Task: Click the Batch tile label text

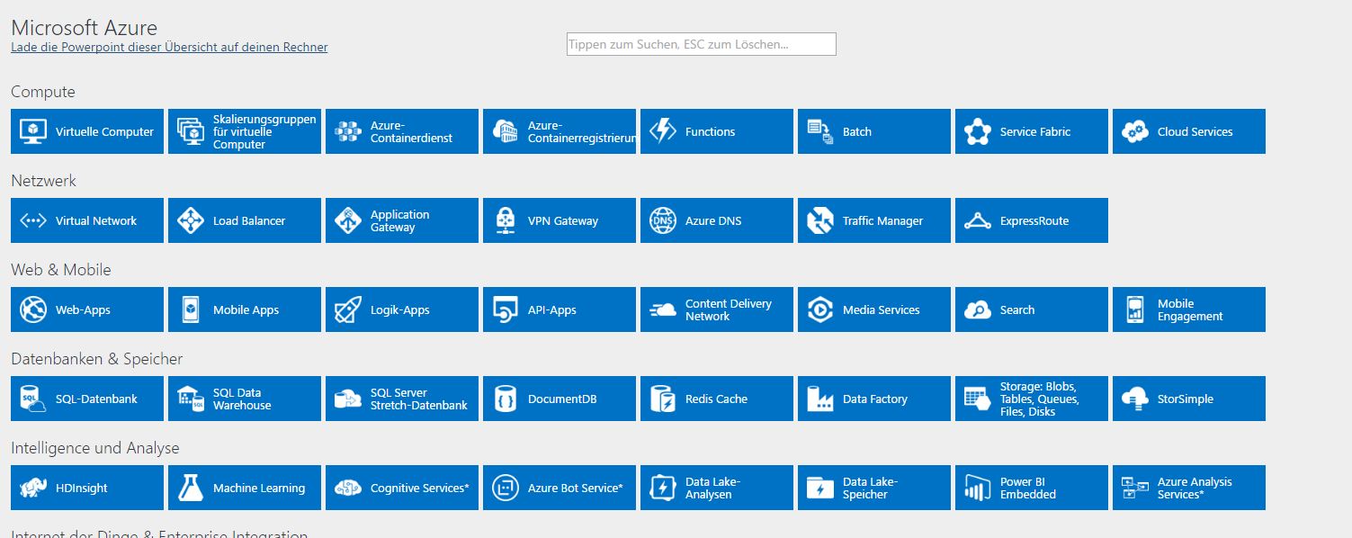Action: pos(857,131)
